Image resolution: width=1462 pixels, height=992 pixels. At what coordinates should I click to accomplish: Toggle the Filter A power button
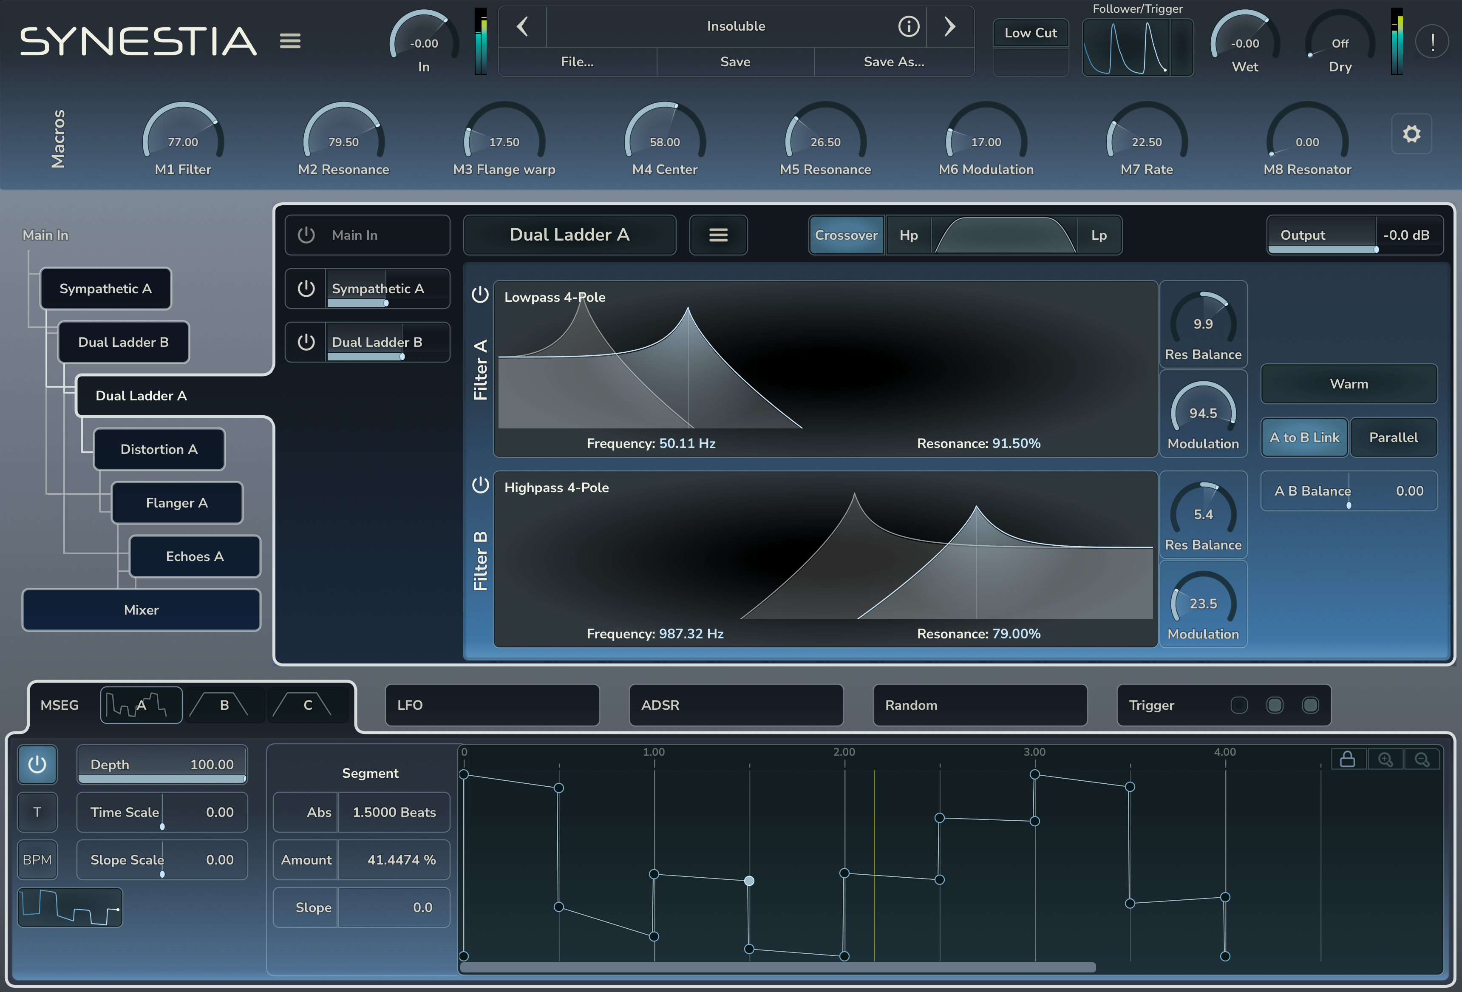[x=480, y=294]
